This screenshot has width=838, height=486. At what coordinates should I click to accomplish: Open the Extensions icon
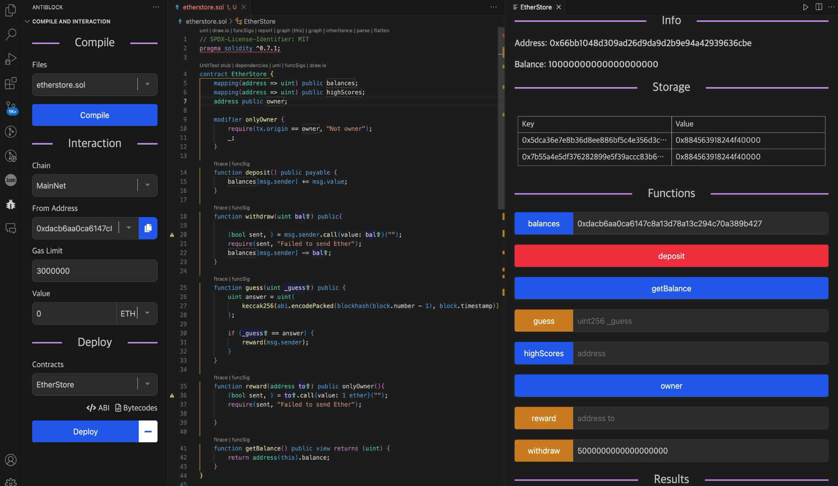[x=11, y=83]
